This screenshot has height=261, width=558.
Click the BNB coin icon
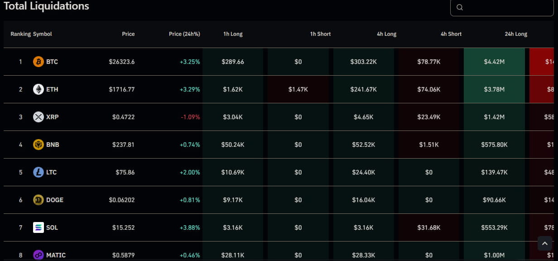point(38,145)
